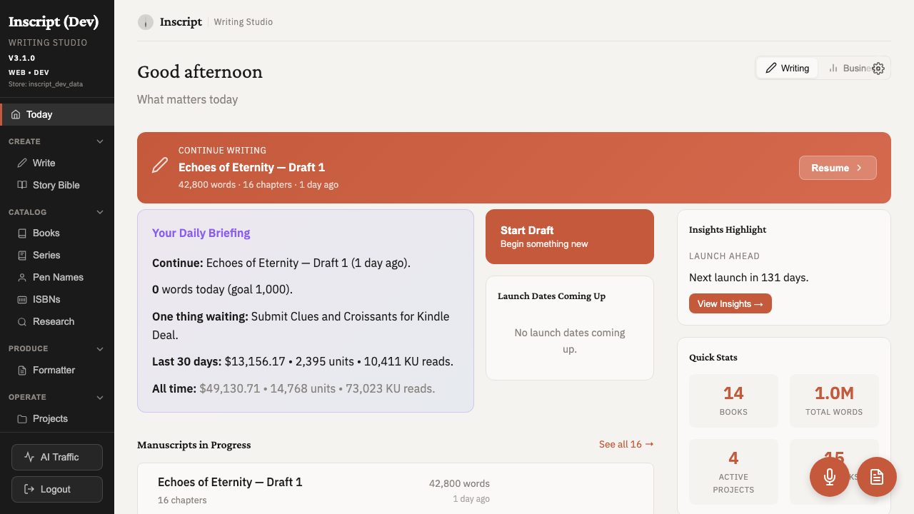914x514 pixels.
Task: Collapse the Operate section
Action: 100,397
